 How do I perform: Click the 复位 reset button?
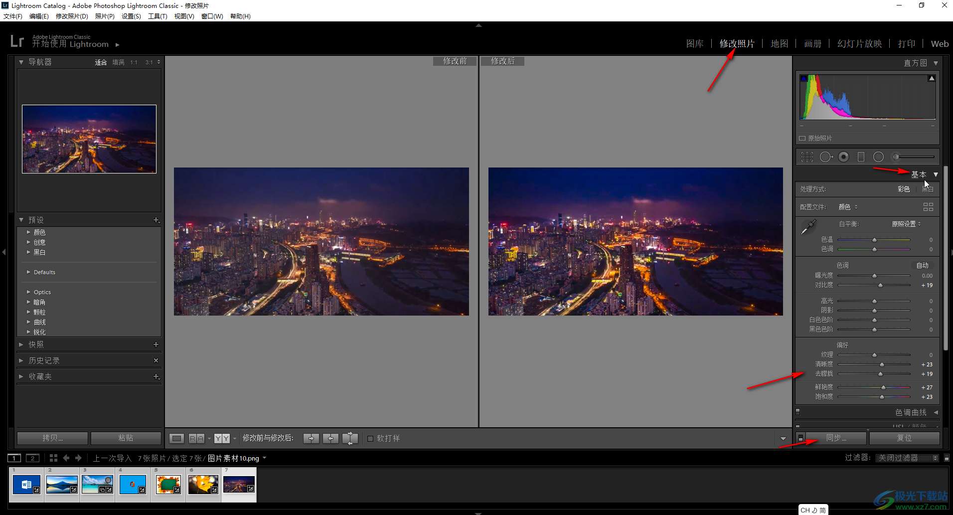pyautogui.click(x=904, y=438)
